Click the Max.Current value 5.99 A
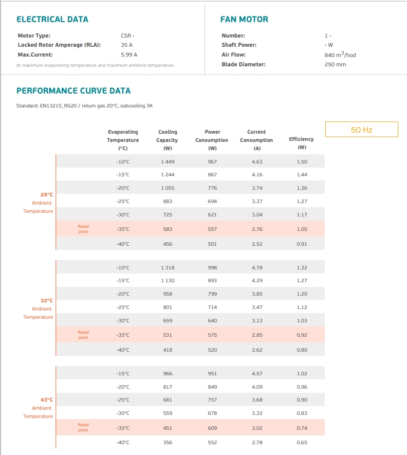Screen dimensions: 407x455 [129, 54]
